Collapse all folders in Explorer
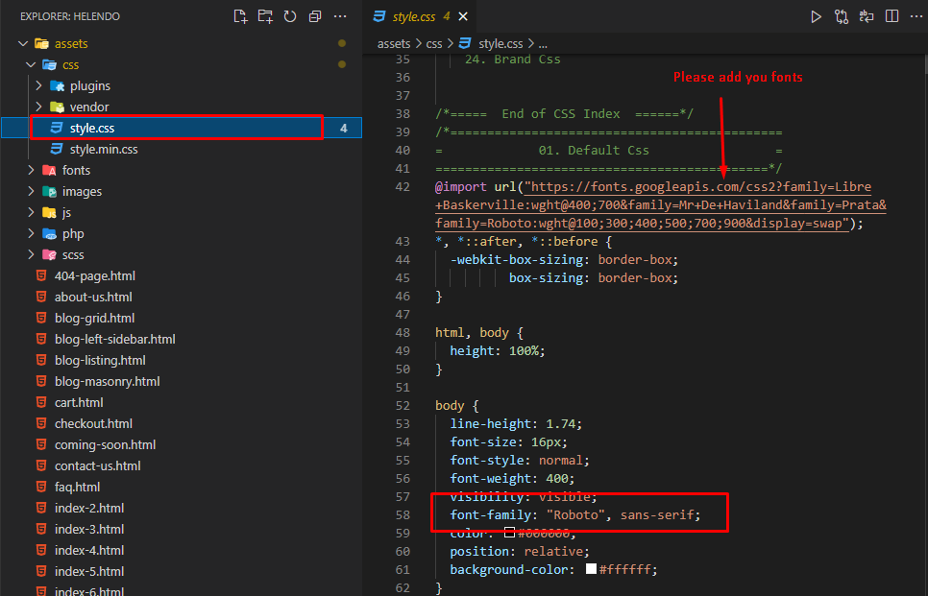 point(315,16)
